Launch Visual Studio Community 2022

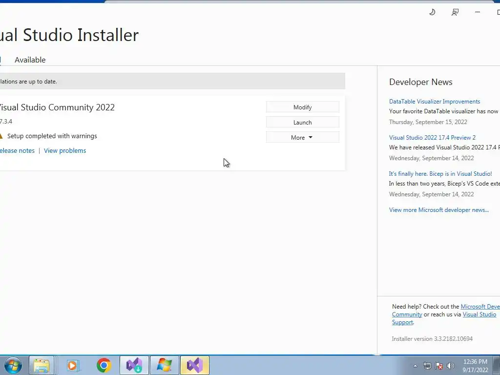[x=303, y=122]
